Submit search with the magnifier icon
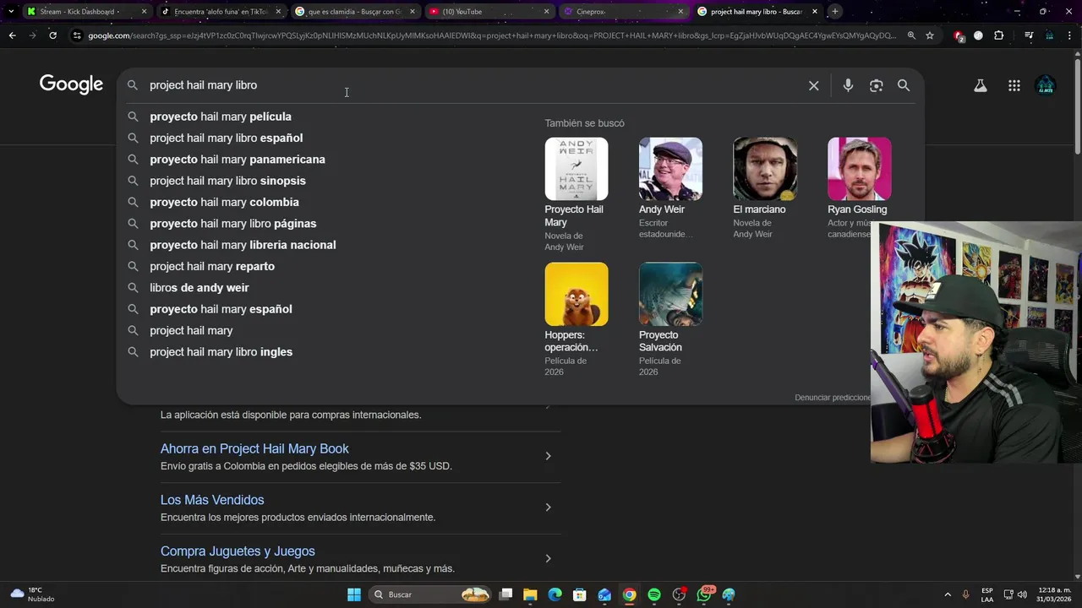The image size is (1082, 608). 904,85
